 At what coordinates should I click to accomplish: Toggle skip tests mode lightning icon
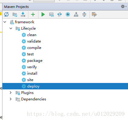(x=68, y=14)
